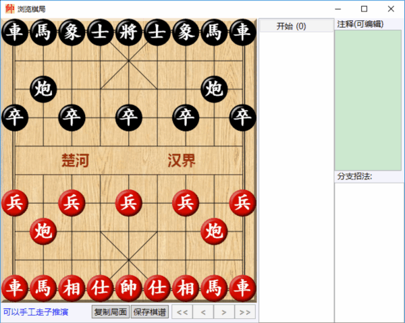Click inside the green 注释 comment box
This screenshot has height=323, width=405.
[x=368, y=100]
